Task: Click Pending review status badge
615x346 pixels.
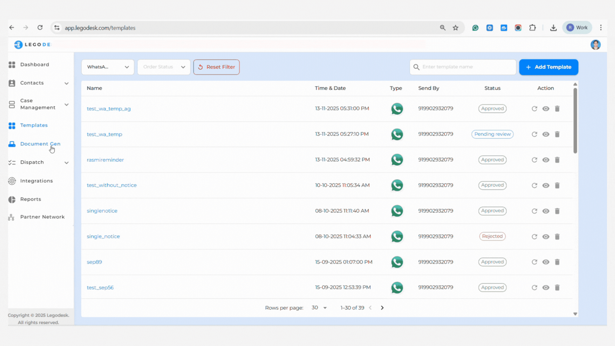Action: point(492,134)
